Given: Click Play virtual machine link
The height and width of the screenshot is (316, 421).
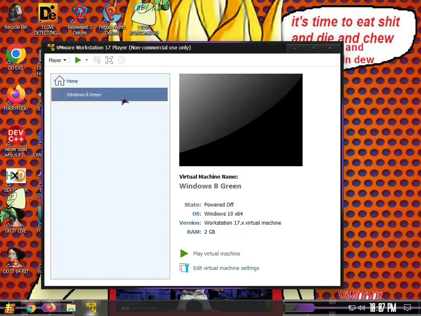Looking at the screenshot, I should pos(216,253).
